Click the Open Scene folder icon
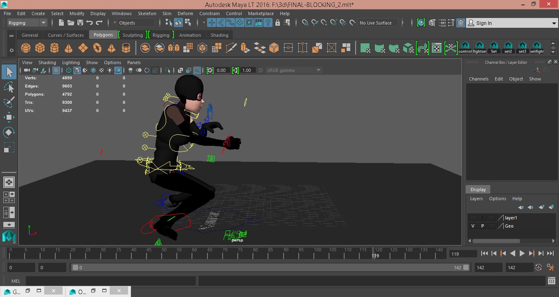 point(71,23)
